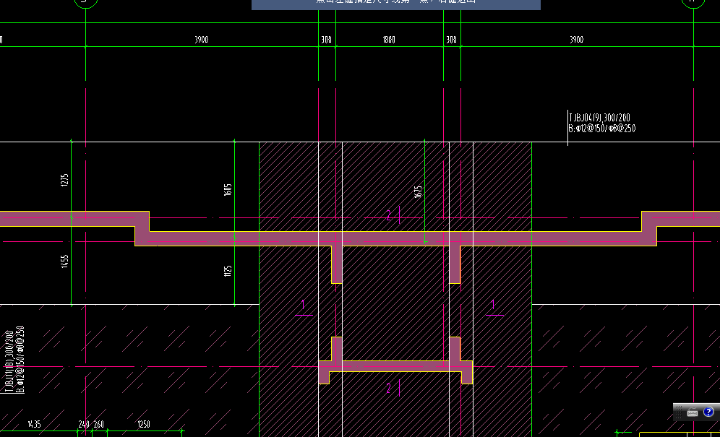Pick the 1275 vertical dimension value

[x=64, y=179]
